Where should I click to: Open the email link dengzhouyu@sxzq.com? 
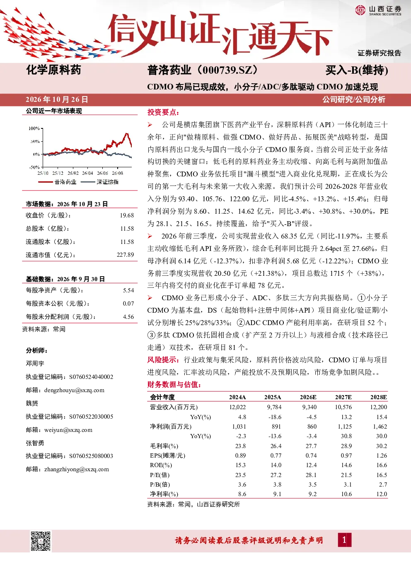pyautogui.click(x=74, y=390)
